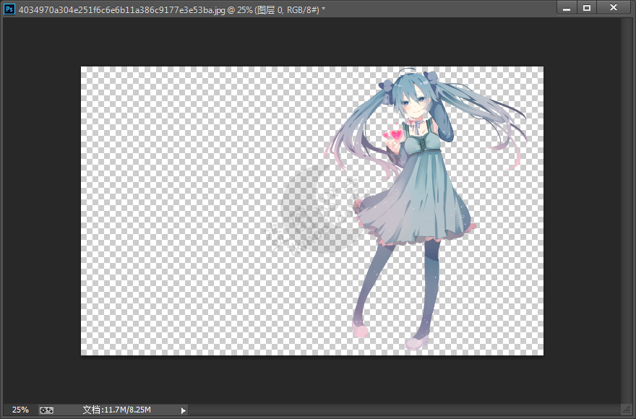This screenshot has width=636, height=419.
Task: Click the 25% zoom level field
Action: point(20,410)
